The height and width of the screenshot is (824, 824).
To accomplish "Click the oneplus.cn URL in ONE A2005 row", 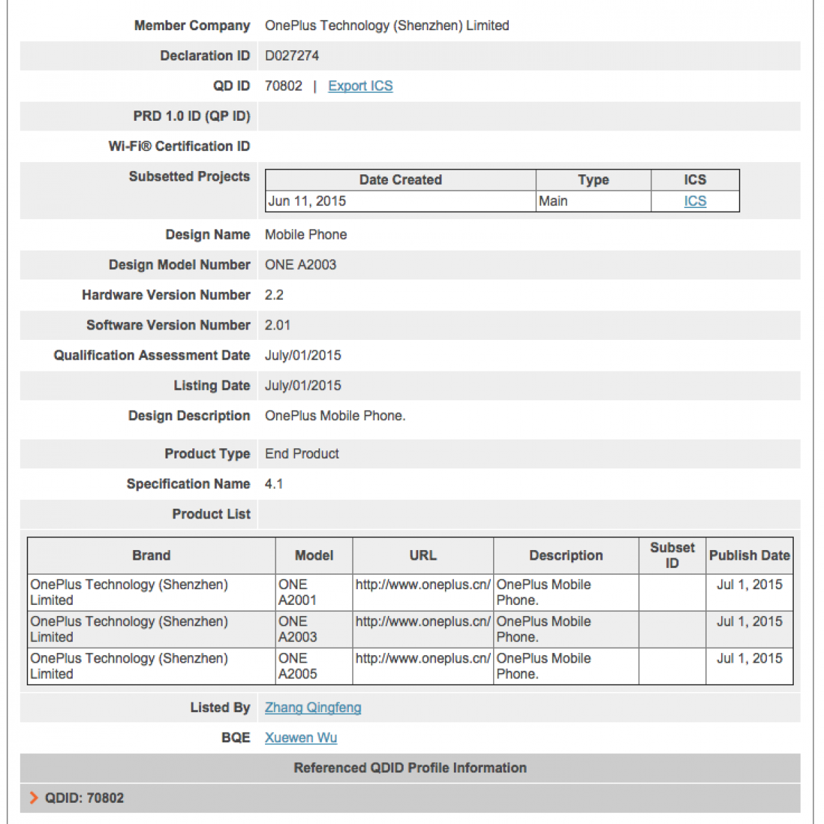I will [x=422, y=659].
